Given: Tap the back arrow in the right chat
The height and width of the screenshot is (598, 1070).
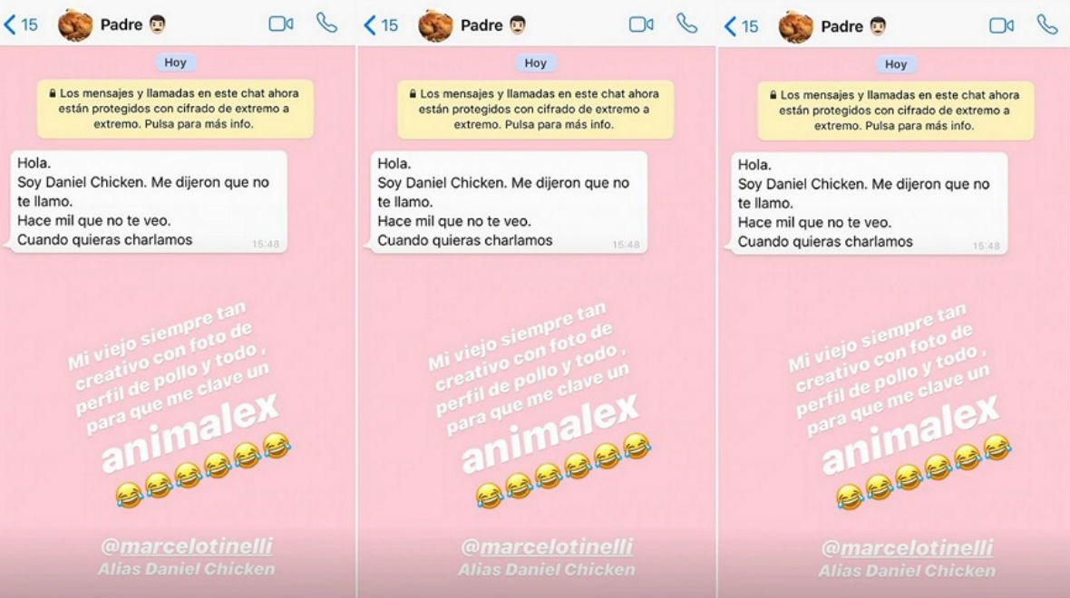Looking at the screenshot, I should (x=730, y=27).
